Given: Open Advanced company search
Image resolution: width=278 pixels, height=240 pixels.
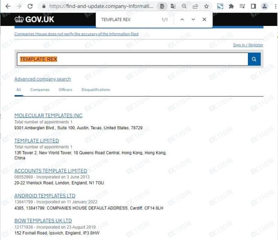Looking at the screenshot, I should [42, 79].
